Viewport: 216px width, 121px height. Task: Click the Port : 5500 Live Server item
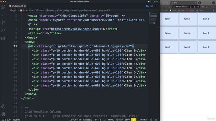pos(123,120)
